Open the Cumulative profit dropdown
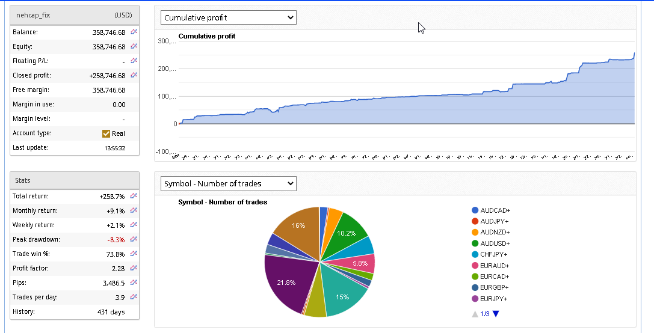Screen dimensions: 654x333 click(x=228, y=17)
